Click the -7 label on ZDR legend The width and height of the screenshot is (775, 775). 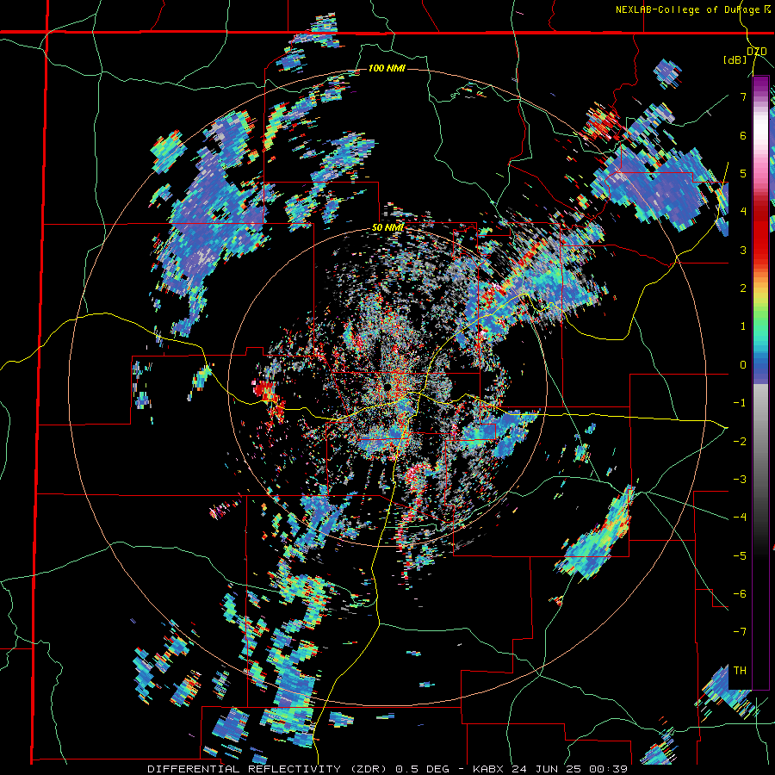[740, 632]
